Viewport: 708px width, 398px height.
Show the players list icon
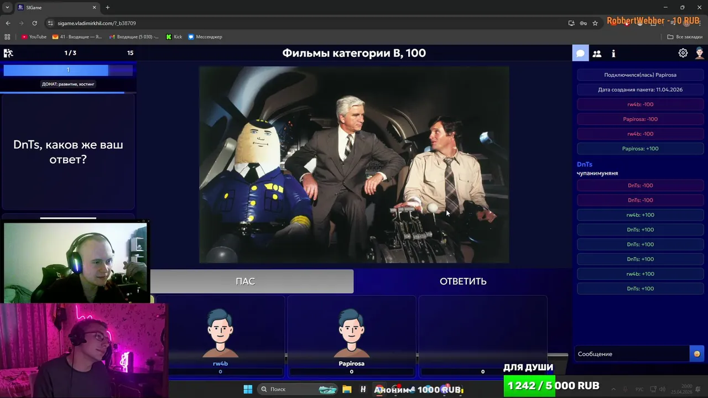pos(597,54)
